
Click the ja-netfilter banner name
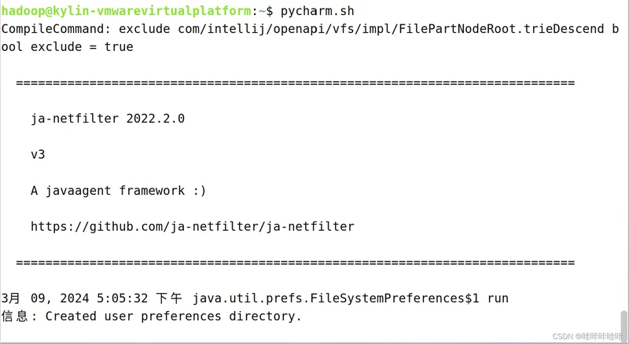tap(75, 119)
